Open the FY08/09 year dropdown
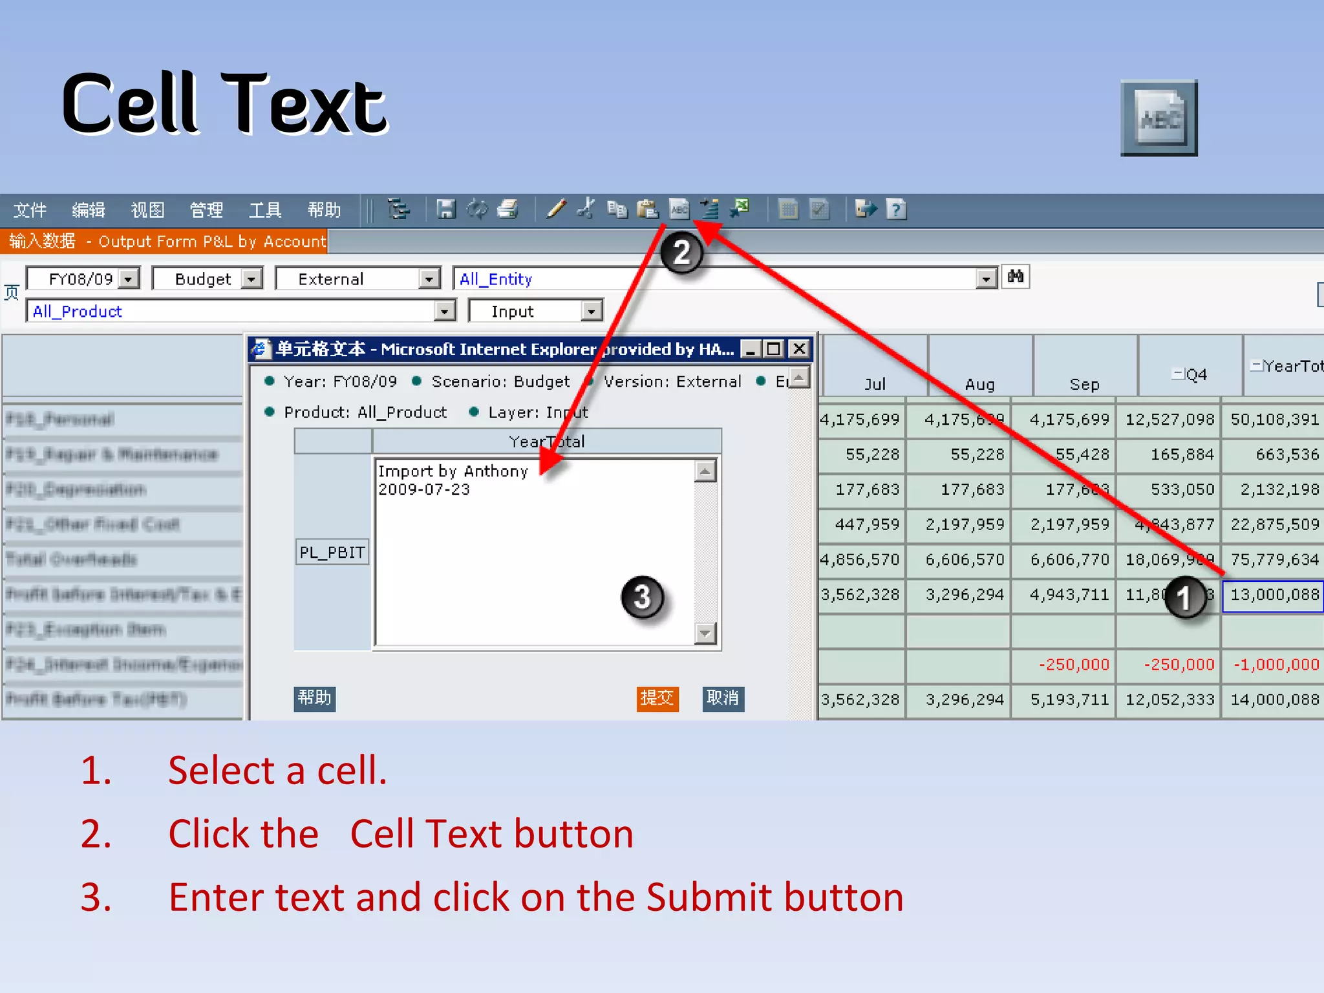Screen dimensions: 1324x993 pyautogui.click(x=129, y=279)
